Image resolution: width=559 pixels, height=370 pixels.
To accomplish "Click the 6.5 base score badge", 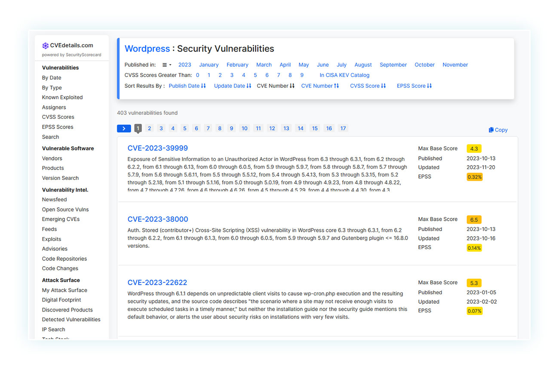I will pos(474,219).
